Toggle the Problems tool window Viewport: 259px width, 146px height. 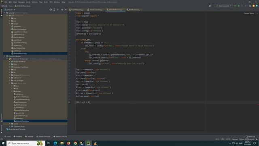[x=18, y=136]
